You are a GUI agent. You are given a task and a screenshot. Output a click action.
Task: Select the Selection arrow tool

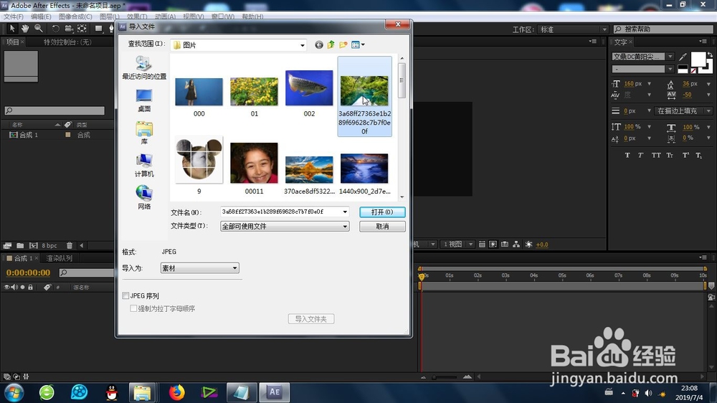click(x=12, y=29)
